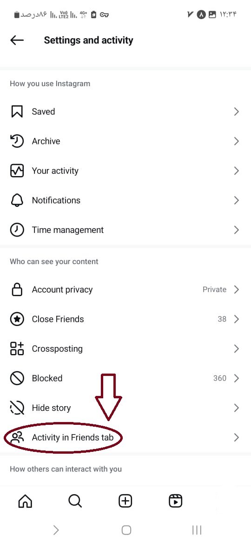Go to the Home tab in the bottom bar
Viewport: 251px width, 545px height.
(x=25, y=501)
